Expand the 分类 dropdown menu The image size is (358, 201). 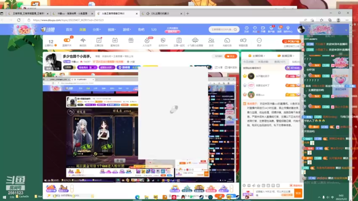[x=97, y=29]
